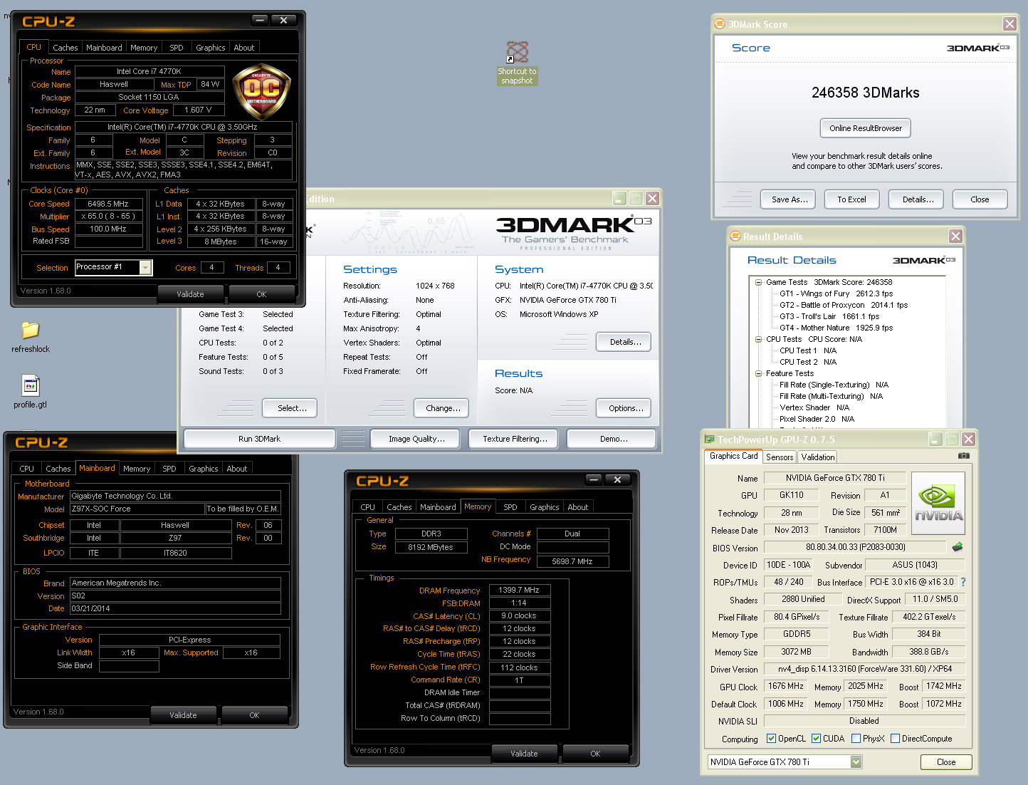Click 'Details...' in the 3DMark System section
Screen dimensions: 1028x785
[625, 342]
